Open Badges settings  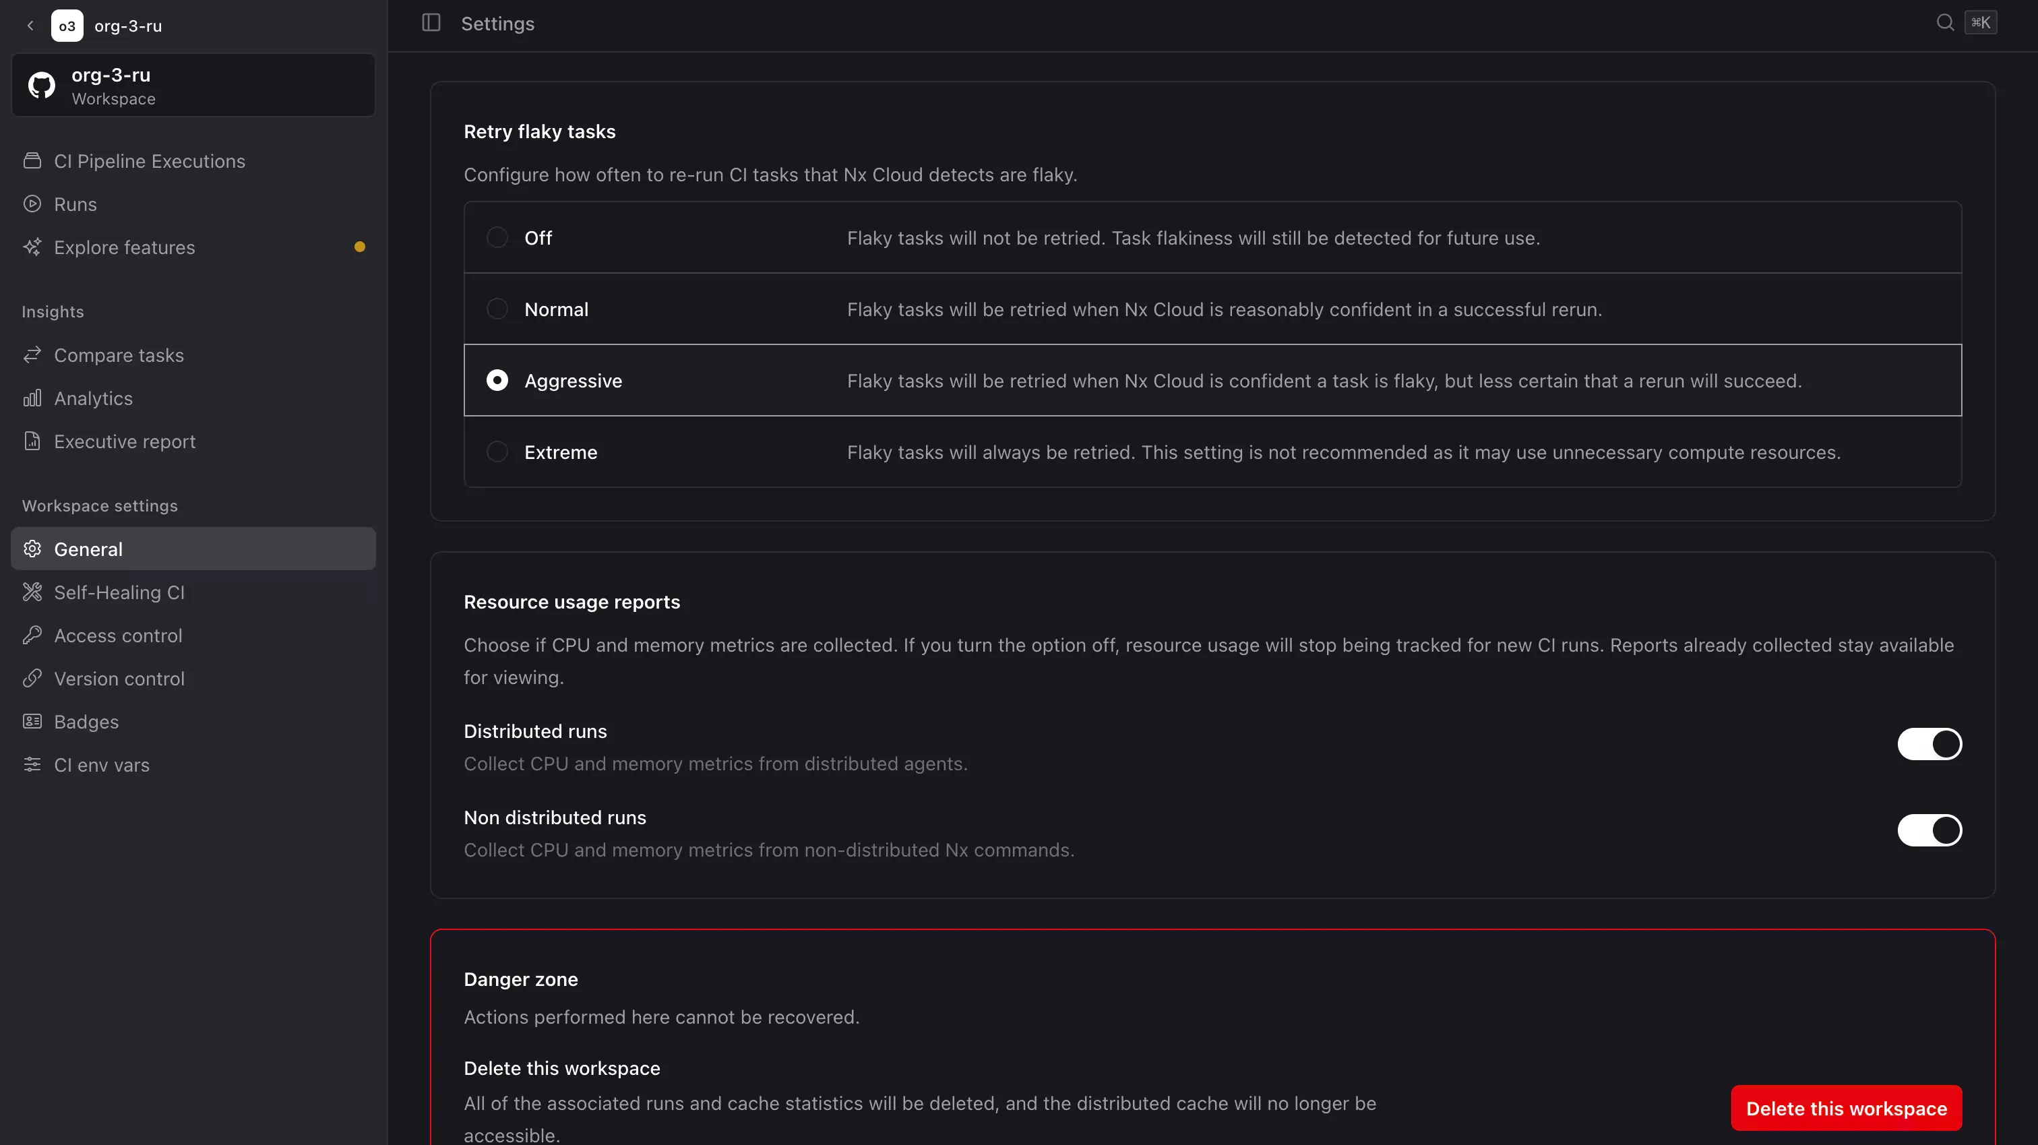pyautogui.click(x=193, y=722)
